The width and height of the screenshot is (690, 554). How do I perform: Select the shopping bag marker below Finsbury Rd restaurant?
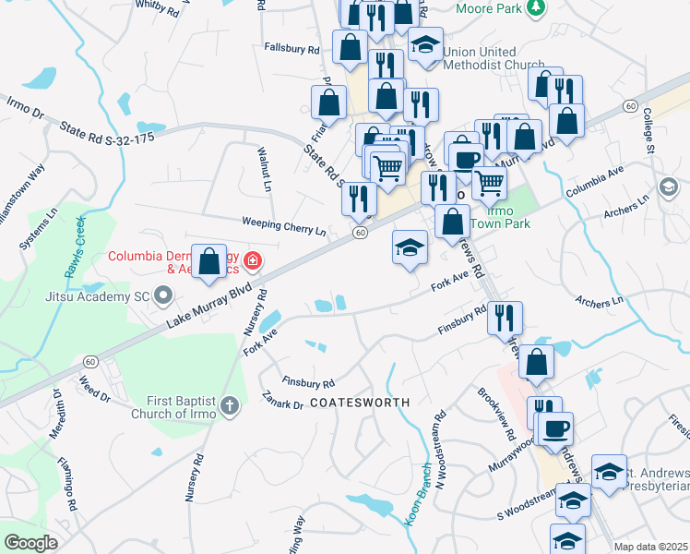[x=536, y=364]
